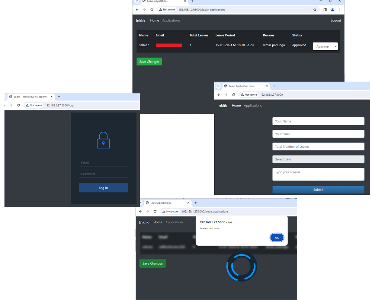Screen dimensions: 372x300
Task: Click OK in the Leaves processed alert
Action: (277, 237)
